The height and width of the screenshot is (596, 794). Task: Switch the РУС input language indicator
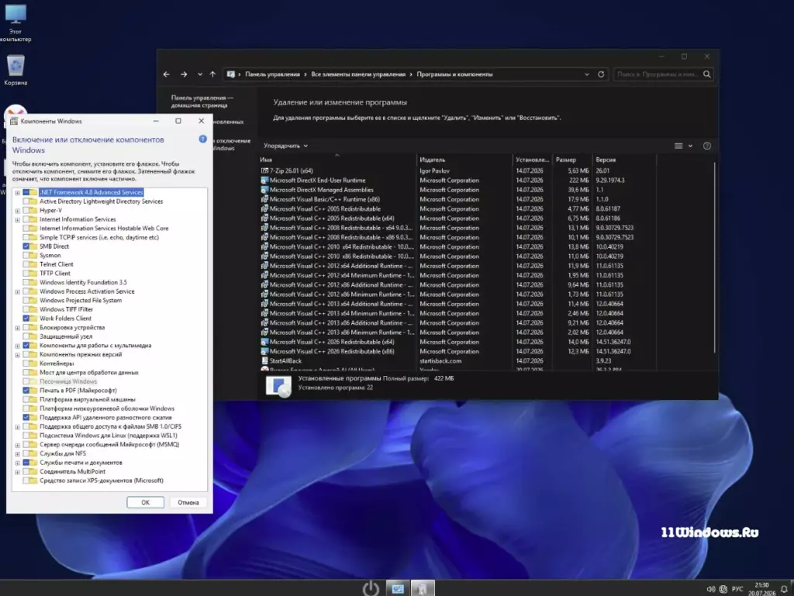(737, 589)
